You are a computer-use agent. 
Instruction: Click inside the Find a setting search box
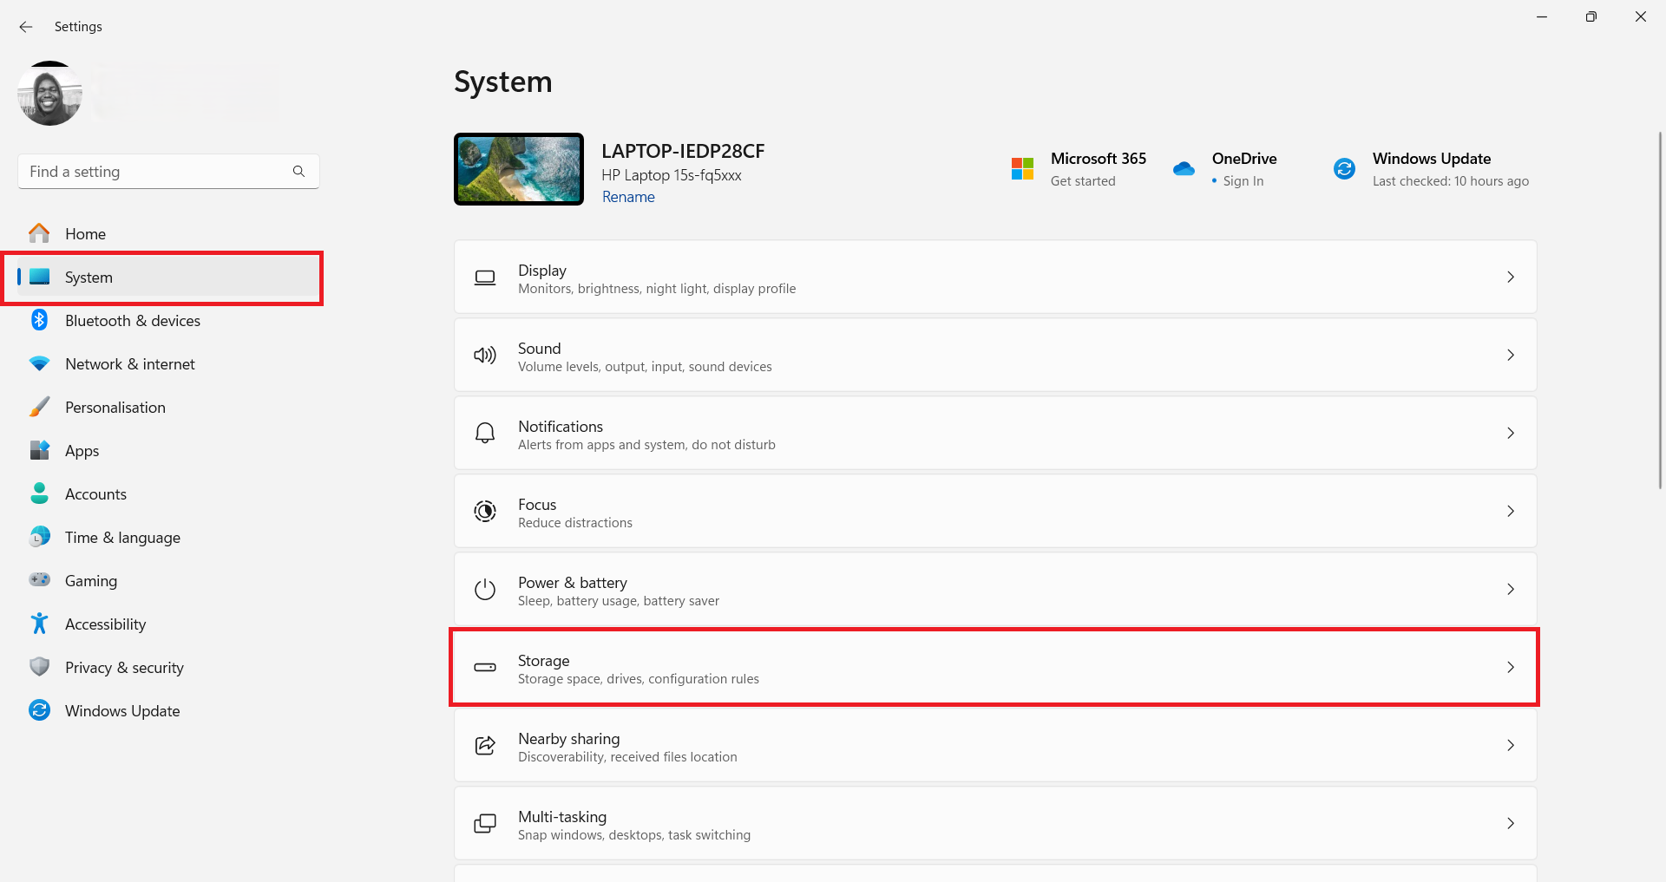pyautogui.click(x=156, y=171)
